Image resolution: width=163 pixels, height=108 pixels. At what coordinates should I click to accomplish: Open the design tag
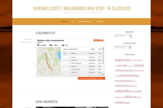coord(126,60)
